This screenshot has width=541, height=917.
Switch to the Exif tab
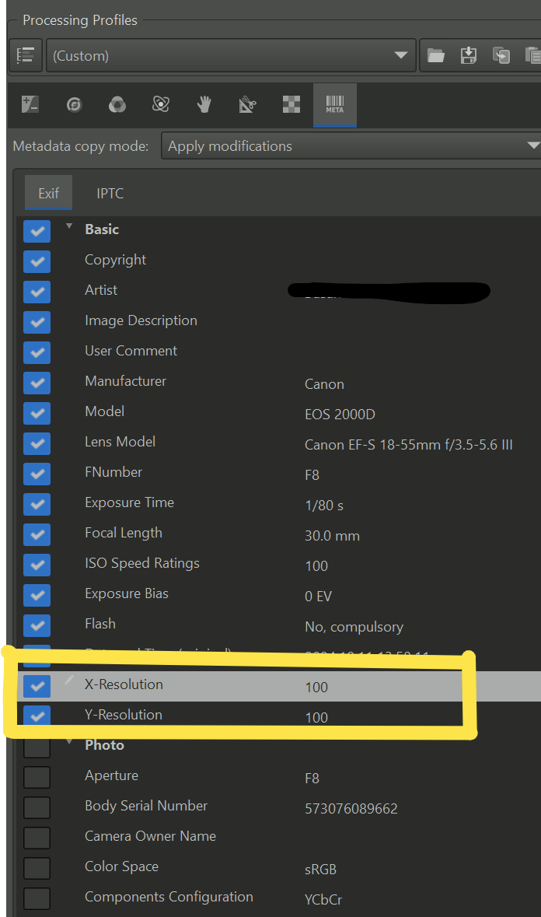(48, 193)
